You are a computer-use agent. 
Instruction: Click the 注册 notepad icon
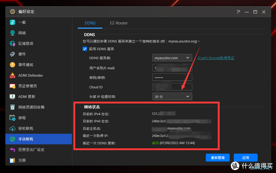[x=12, y=160]
